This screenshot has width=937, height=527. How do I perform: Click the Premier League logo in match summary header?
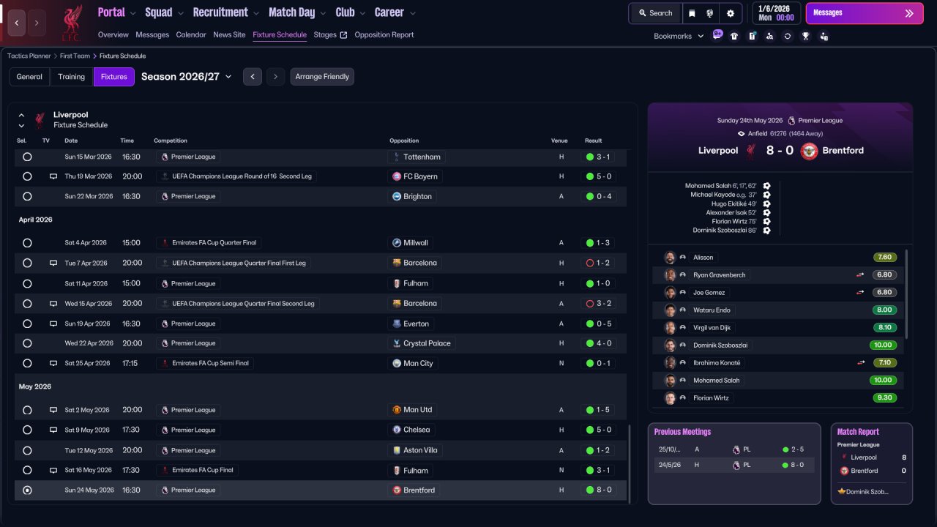click(791, 121)
